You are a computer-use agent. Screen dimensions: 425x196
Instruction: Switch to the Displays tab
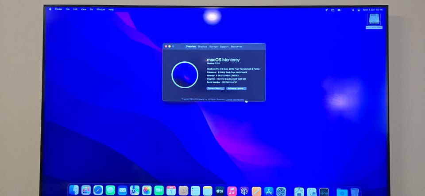pyautogui.click(x=202, y=46)
